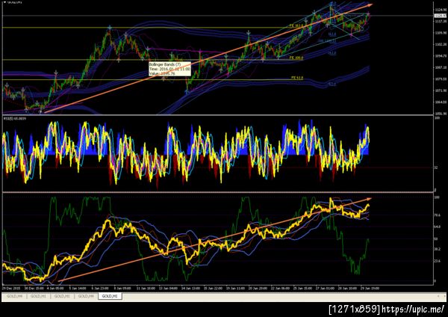Image resolution: width=448 pixels, height=317 pixels.
Task: Click the highlighted current price tag on the price axis
Action: [440, 16]
